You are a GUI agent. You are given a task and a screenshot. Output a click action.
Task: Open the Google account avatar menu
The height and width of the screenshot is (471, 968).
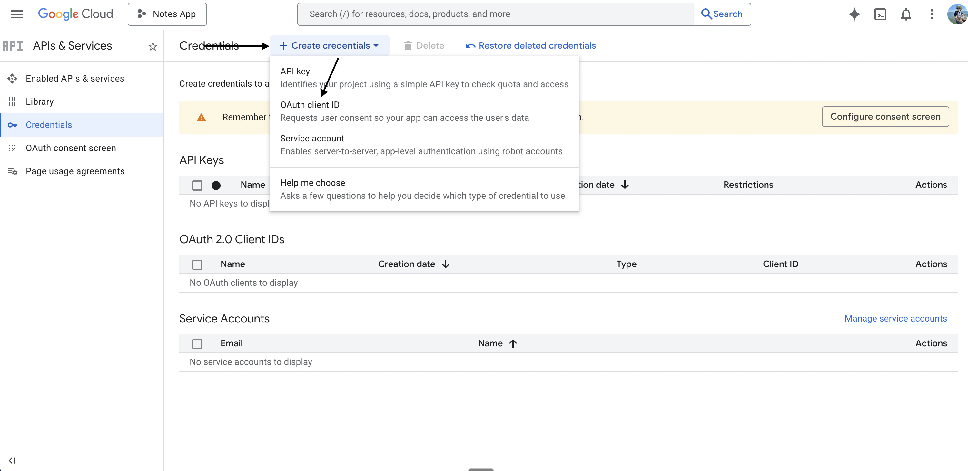pos(957,14)
